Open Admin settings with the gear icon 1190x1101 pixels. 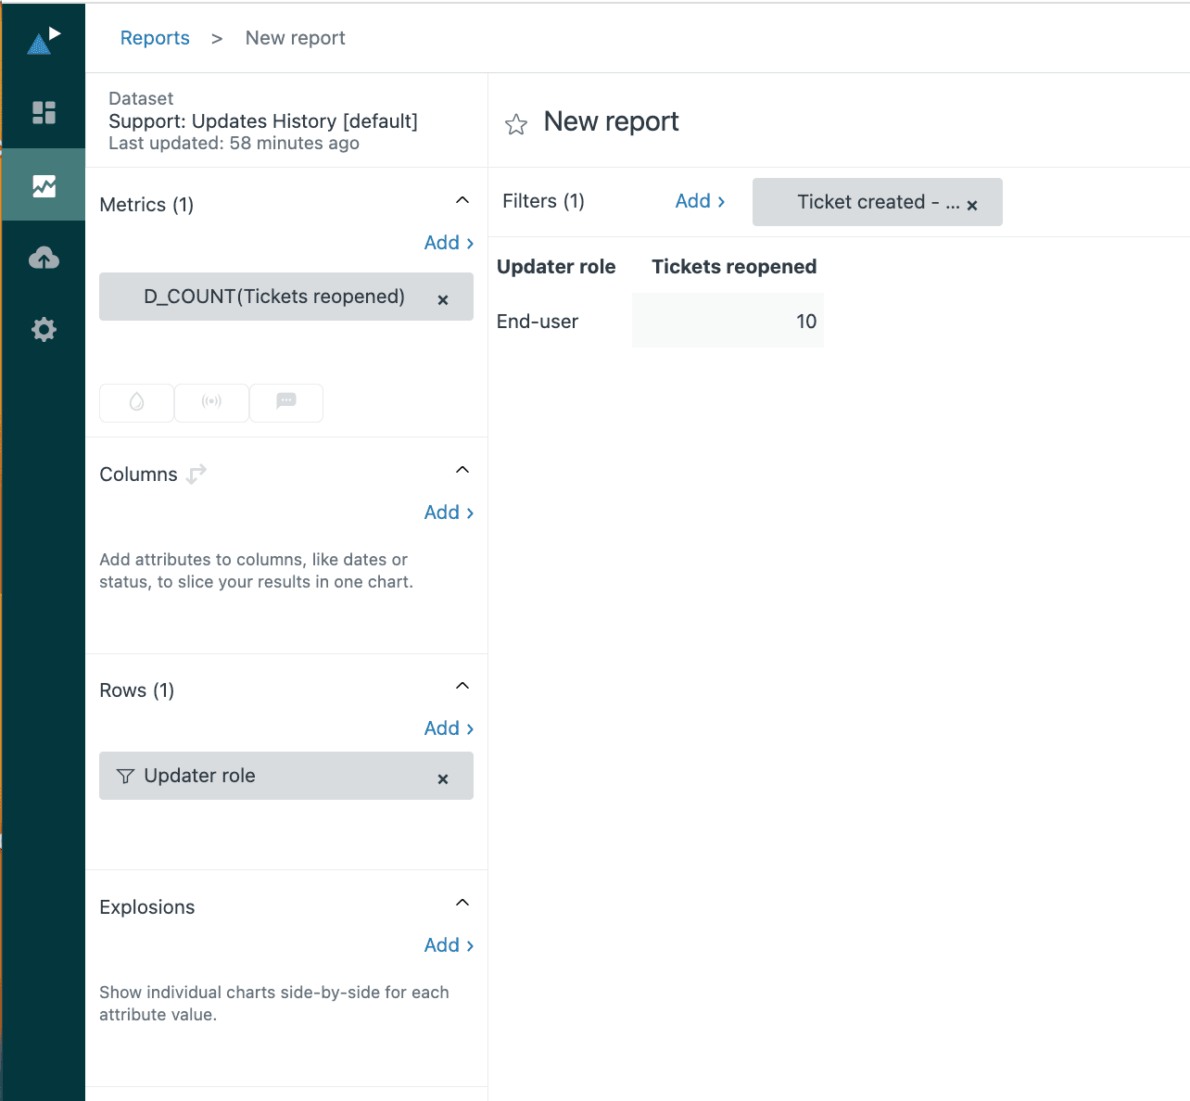(x=43, y=329)
